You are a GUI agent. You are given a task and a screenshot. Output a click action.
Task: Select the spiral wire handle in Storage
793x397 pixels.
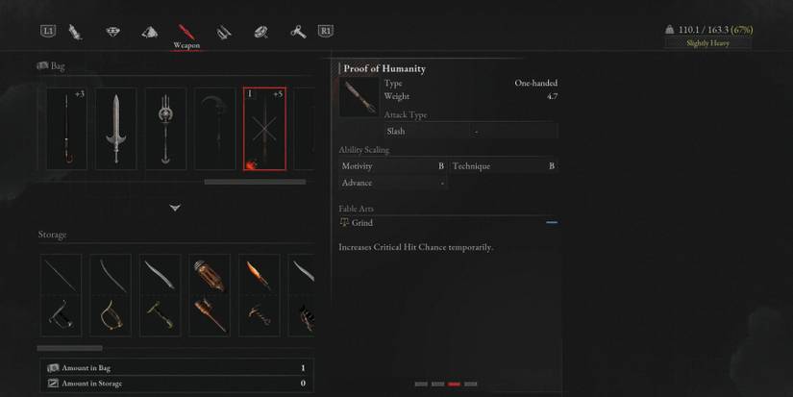click(x=259, y=315)
